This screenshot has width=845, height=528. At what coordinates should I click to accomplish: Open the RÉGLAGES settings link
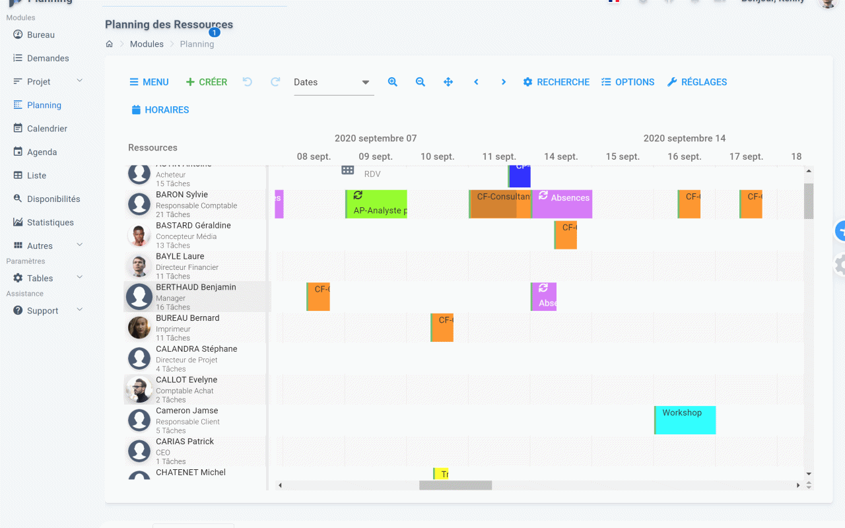click(697, 82)
